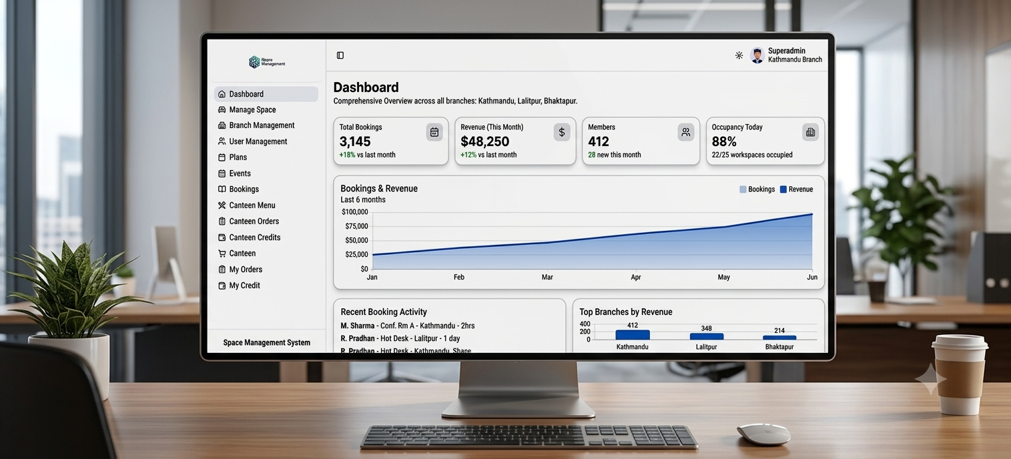Click the User Management person icon

point(222,141)
